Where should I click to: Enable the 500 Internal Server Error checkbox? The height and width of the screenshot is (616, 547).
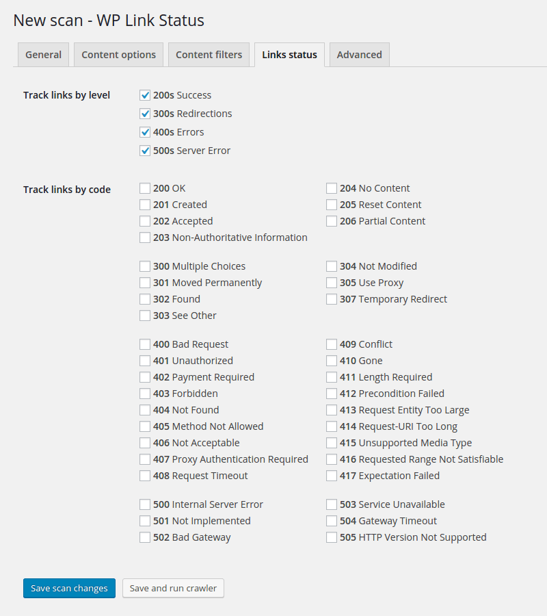click(x=144, y=504)
